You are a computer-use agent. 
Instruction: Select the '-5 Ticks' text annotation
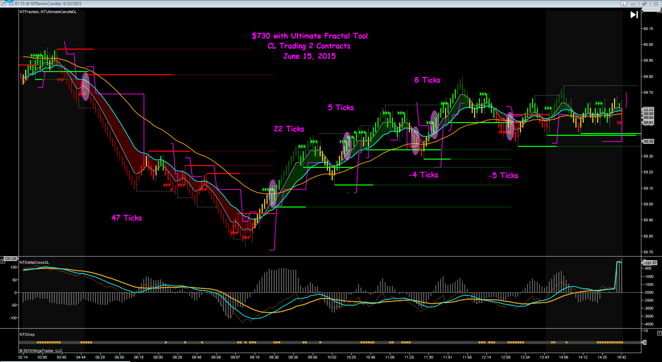pyautogui.click(x=503, y=175)
